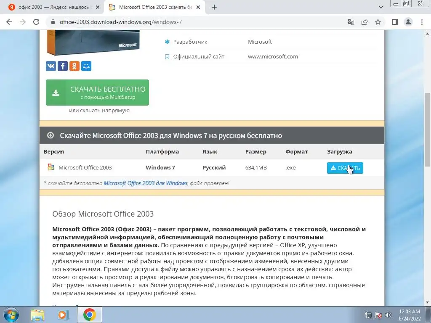
Task: Bookmark this page with the star
Action: tap(378, 22)
